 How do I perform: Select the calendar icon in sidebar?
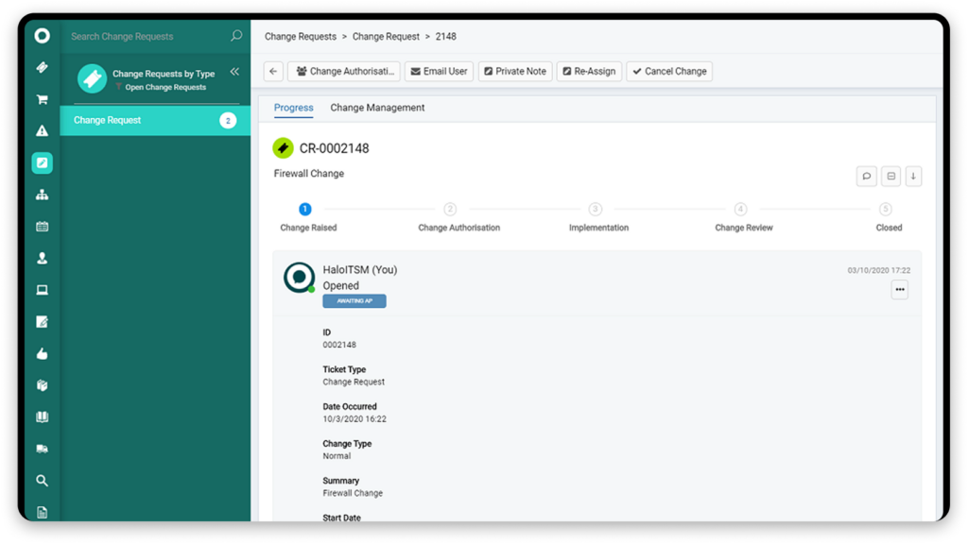[x=42, y=227]
